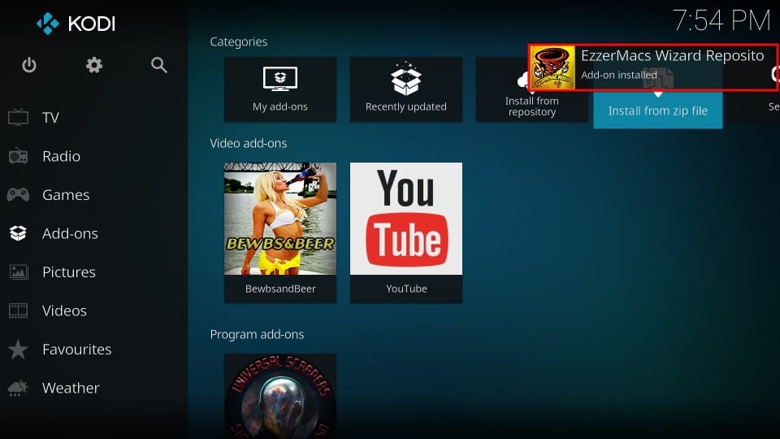780x439 pixels.
Task: Select the Radio icon in sidebar
Action: pyautogui.click(x=18, y=156)
